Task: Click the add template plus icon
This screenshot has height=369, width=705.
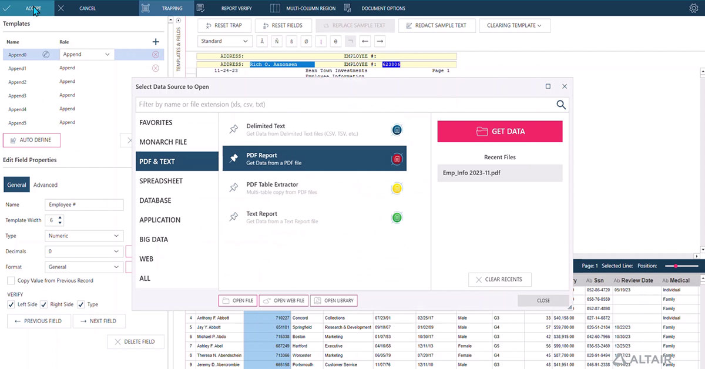Action: [156, 42]
